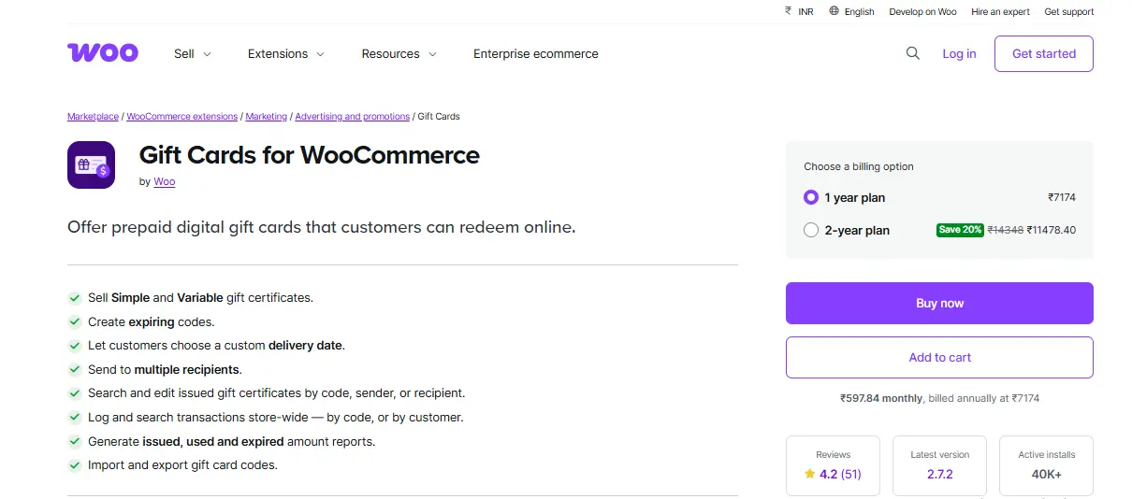
Task: Click checkmark beside Search and edit issued certificates
Action: click(x=75, y=393)
